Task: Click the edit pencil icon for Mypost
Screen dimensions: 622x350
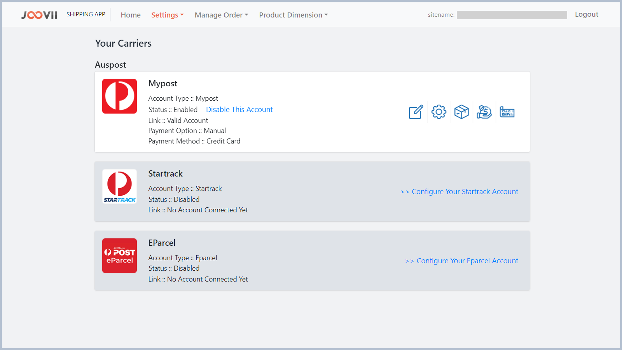Action: tap(415, 112)
